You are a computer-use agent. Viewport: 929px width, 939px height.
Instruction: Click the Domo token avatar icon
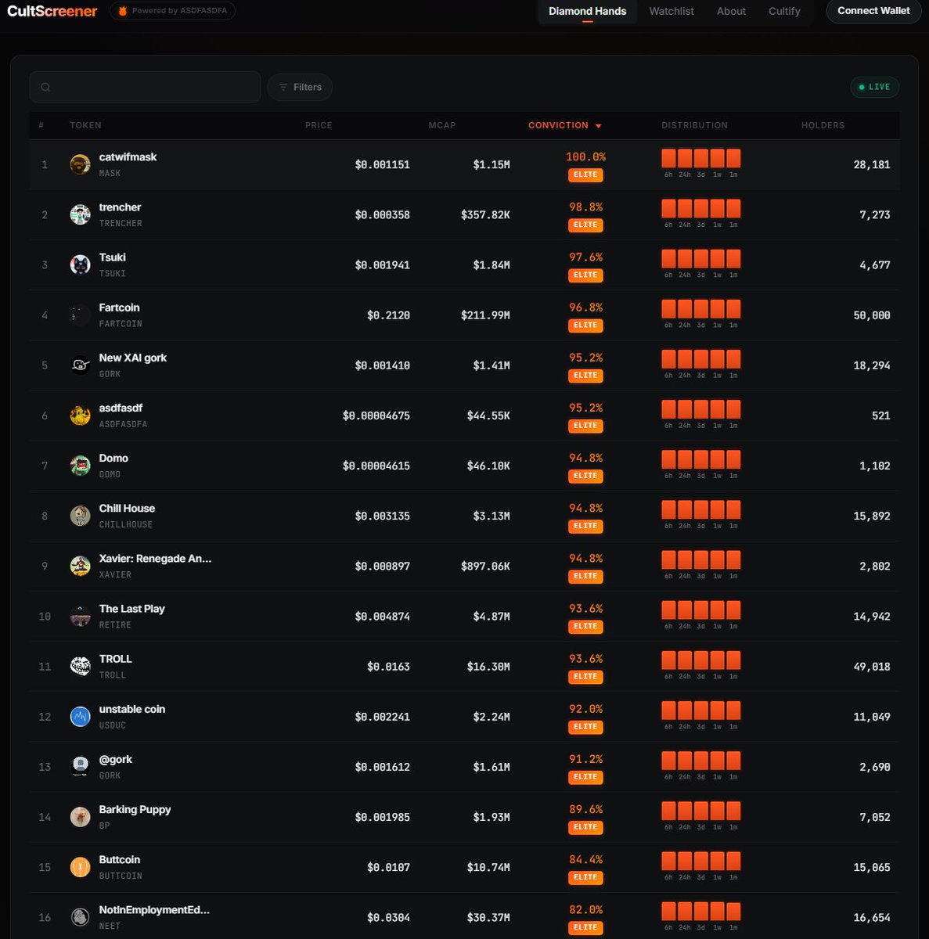tap(80, 466)
